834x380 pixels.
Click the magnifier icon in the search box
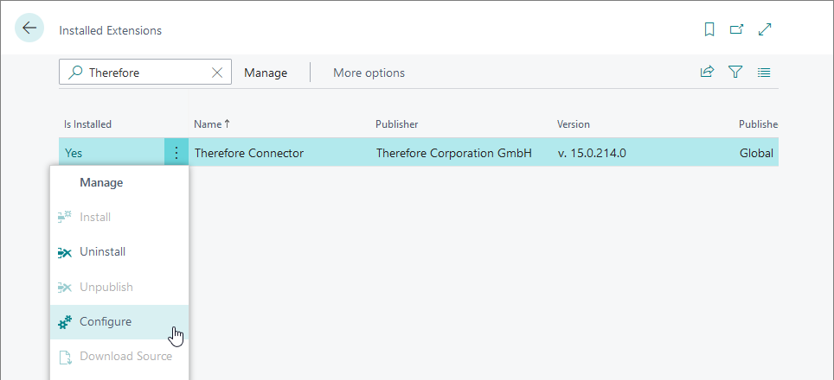(x=75, y=73)
